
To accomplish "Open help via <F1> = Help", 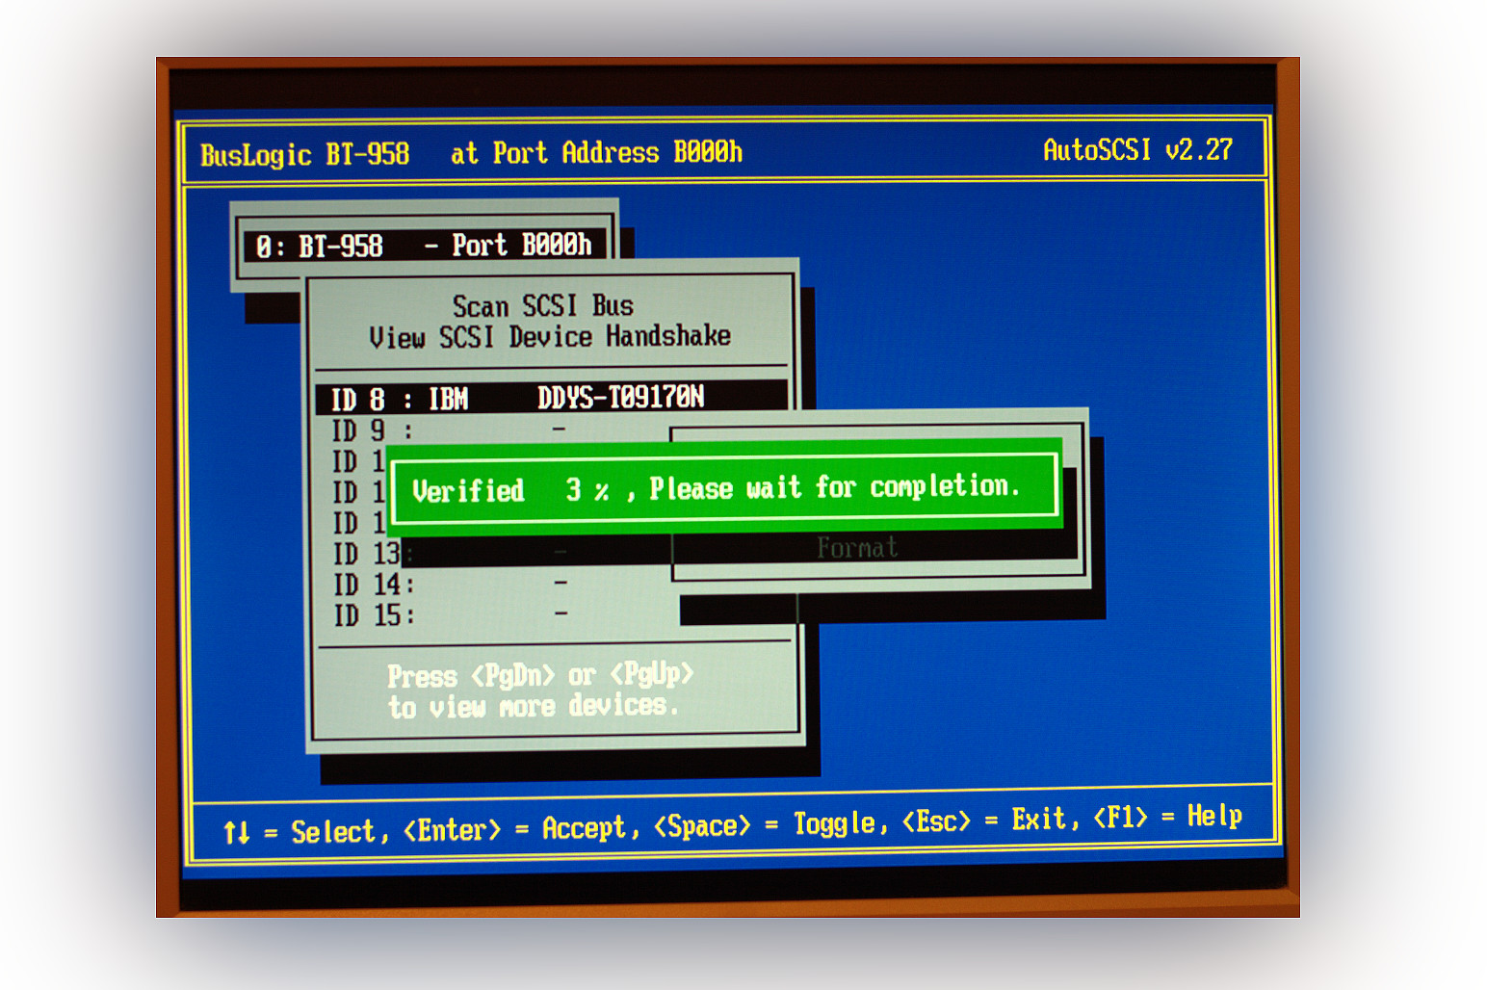I will pos(1168,817).
